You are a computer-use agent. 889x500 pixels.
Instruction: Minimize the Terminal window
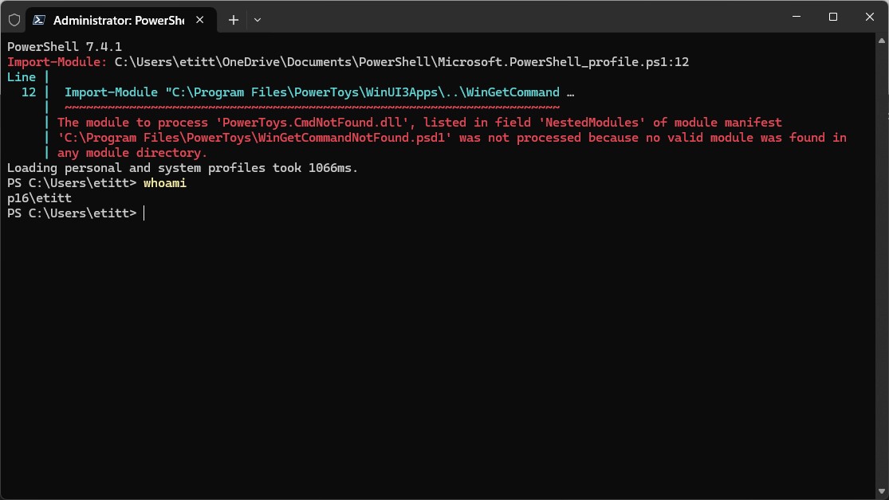797,17
